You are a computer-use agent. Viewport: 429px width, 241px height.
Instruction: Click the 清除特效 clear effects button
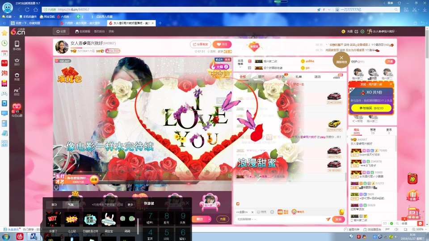(341, 59)
